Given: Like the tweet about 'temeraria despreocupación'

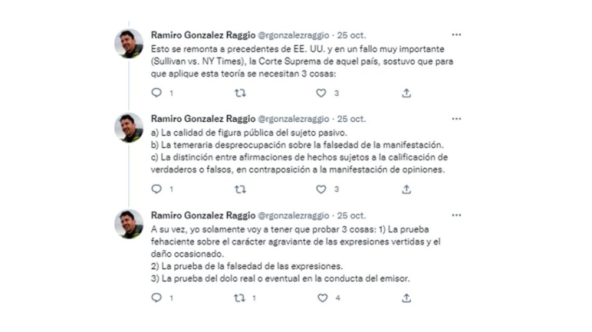Looking at the screenshot, I should [321, 190].
